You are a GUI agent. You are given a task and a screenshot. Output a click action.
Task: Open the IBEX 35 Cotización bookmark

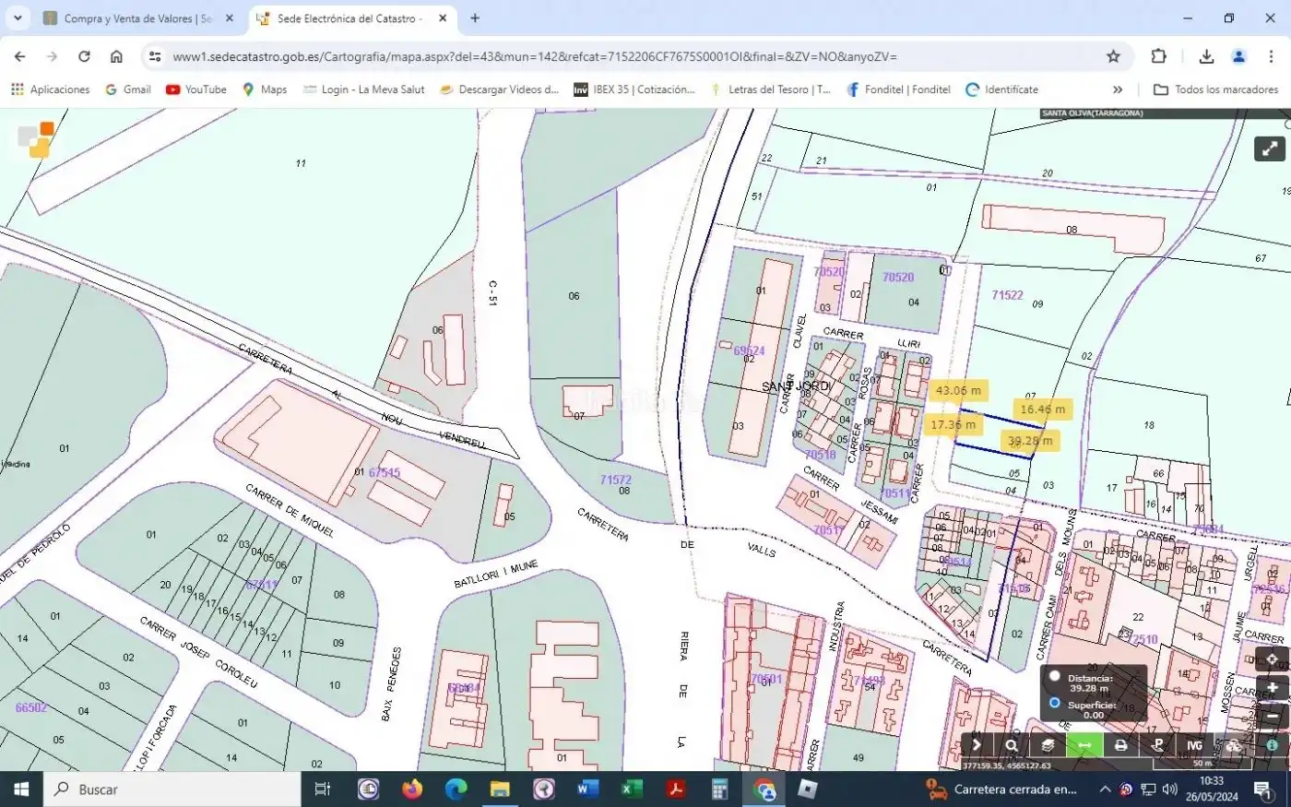click(x=634, y=89)
